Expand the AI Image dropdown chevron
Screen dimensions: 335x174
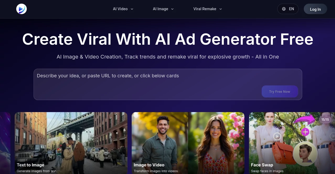pyautogui.click(x=172, y=9)
